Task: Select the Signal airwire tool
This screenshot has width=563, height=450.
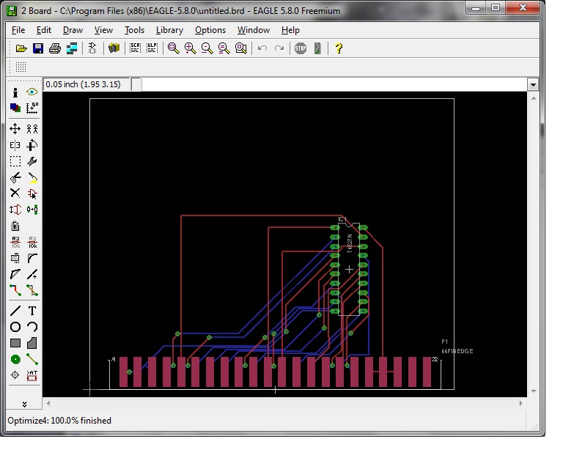Action: [x=32, y=359]
